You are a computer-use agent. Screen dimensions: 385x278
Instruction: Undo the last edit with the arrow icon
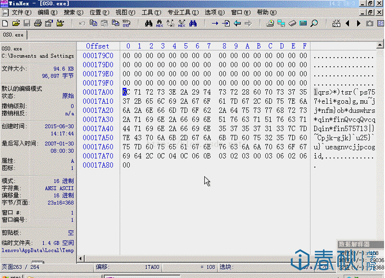pyautogui.click(x=82, y=24)
